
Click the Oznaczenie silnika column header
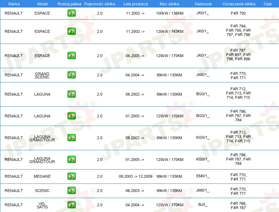[x=239, y=4]
